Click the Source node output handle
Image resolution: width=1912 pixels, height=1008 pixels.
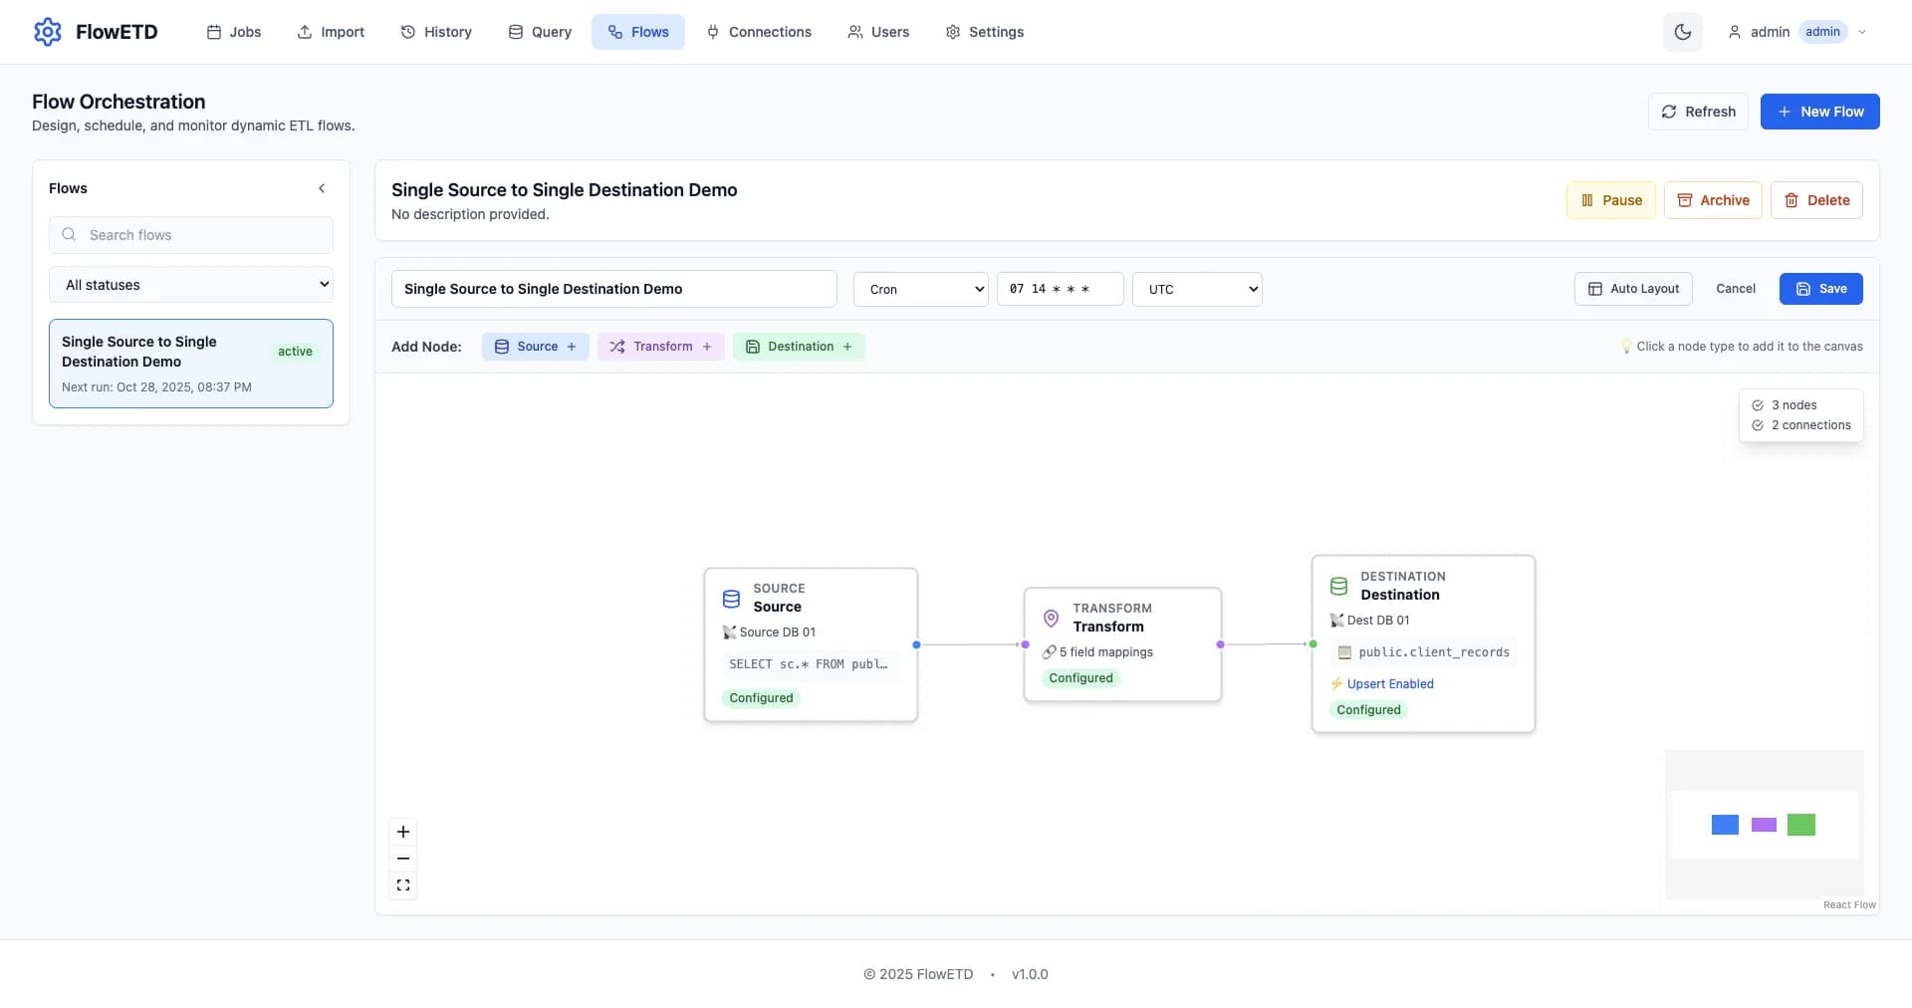click(916, 644)
